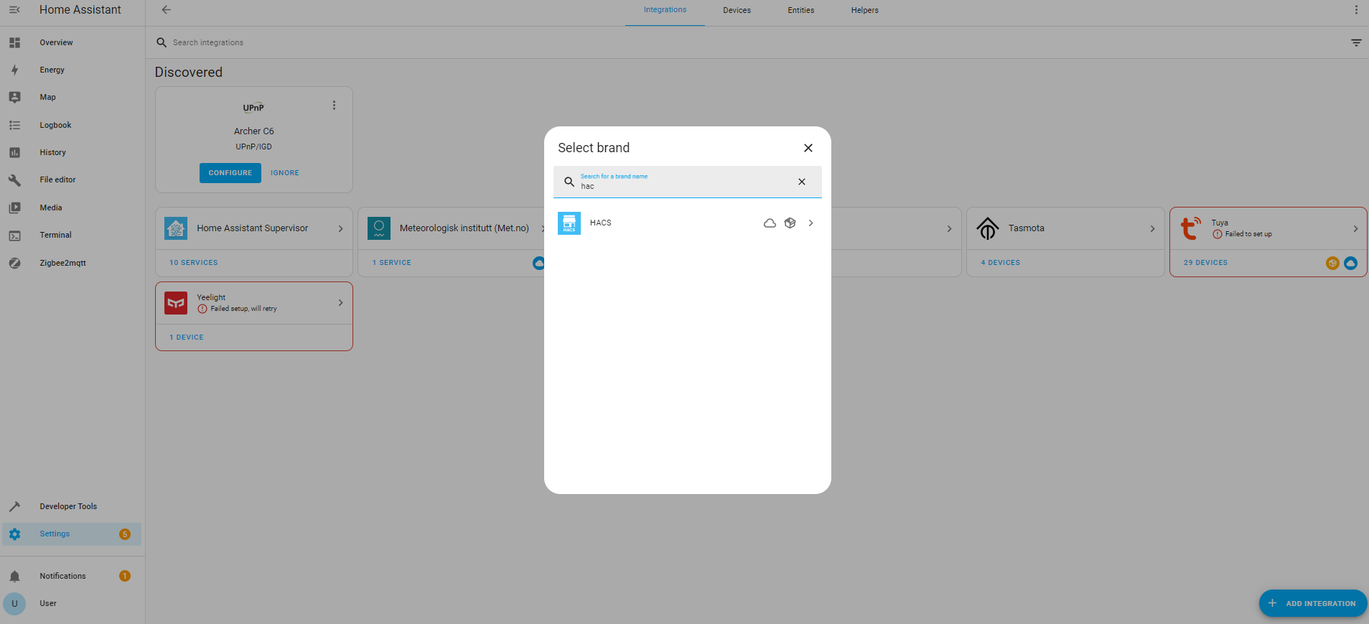1369x624 pixels.
Task: Click the Settings badge showing 5
Action: [125, 534]
